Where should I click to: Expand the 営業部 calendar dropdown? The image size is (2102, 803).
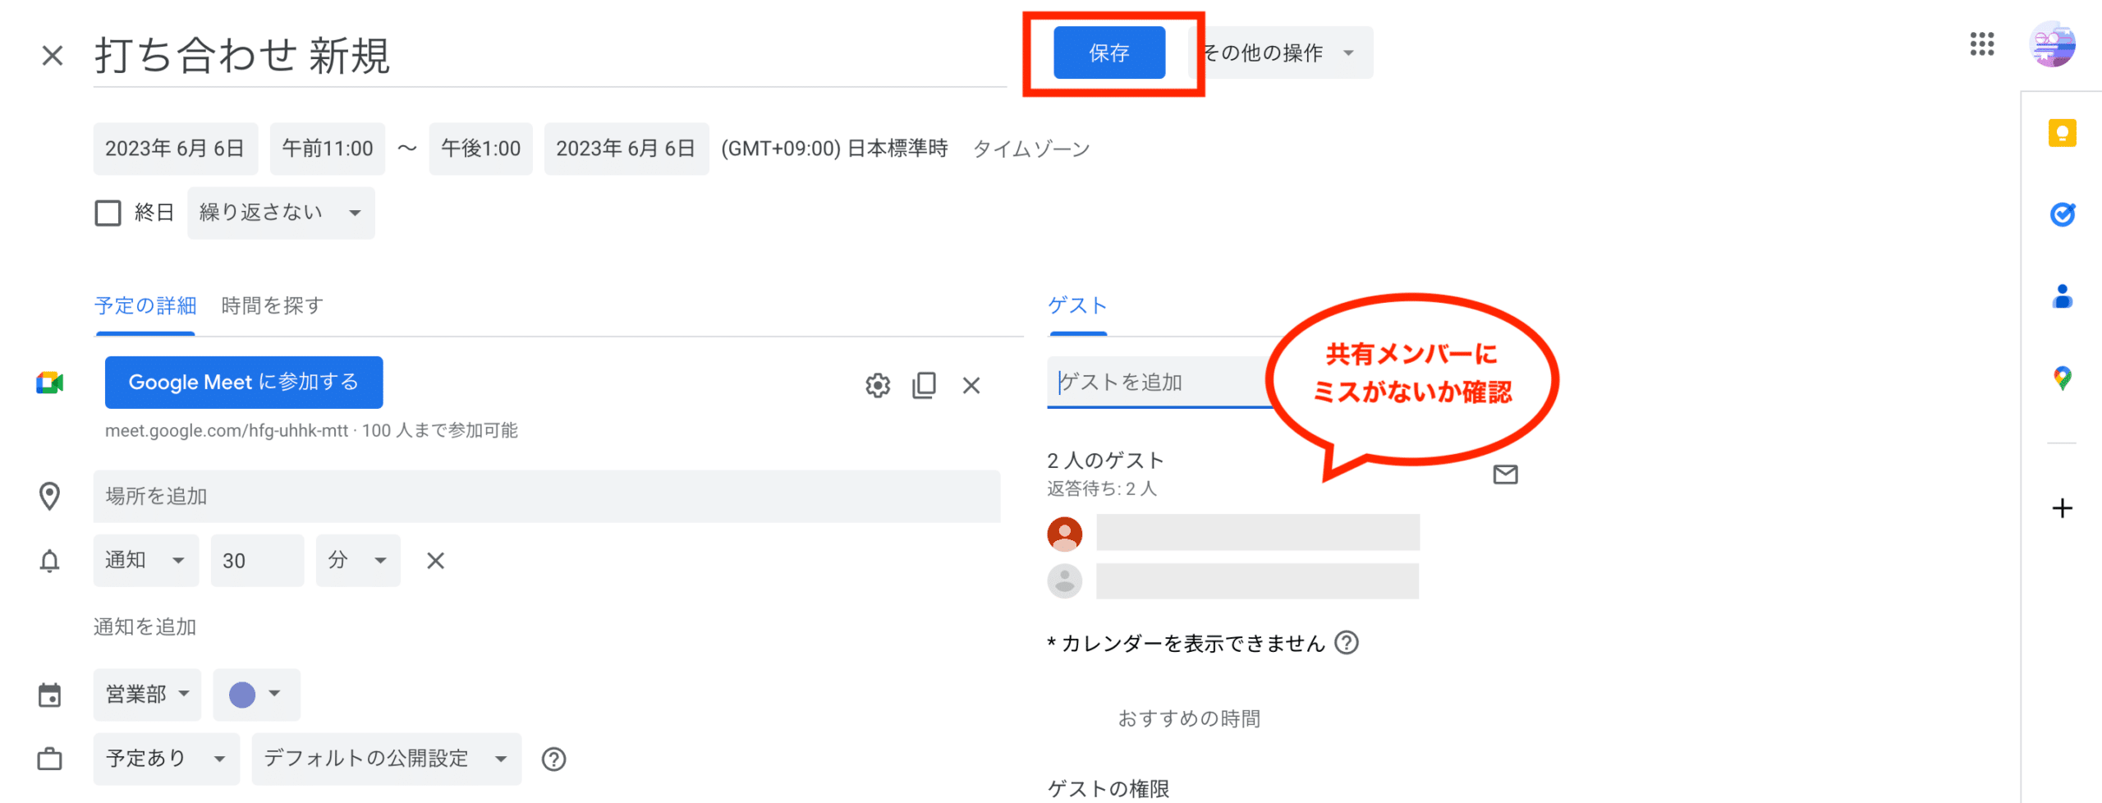point(147,695)
